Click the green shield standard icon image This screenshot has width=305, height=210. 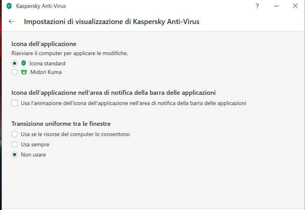coord(24,63)
